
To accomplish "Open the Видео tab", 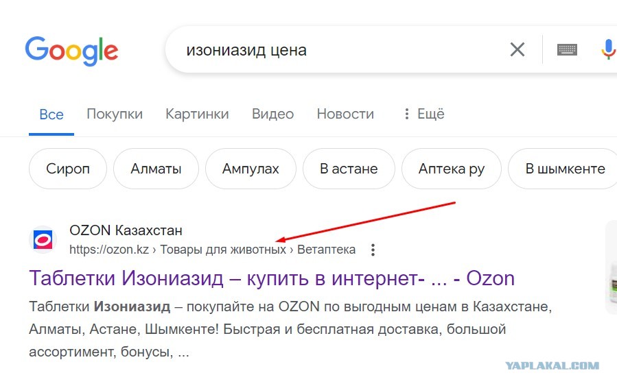I will click(272, 114).
